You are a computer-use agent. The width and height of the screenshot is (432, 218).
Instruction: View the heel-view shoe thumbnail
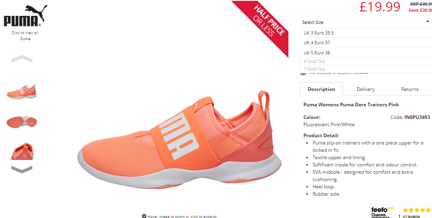click(x=22, y=151)
